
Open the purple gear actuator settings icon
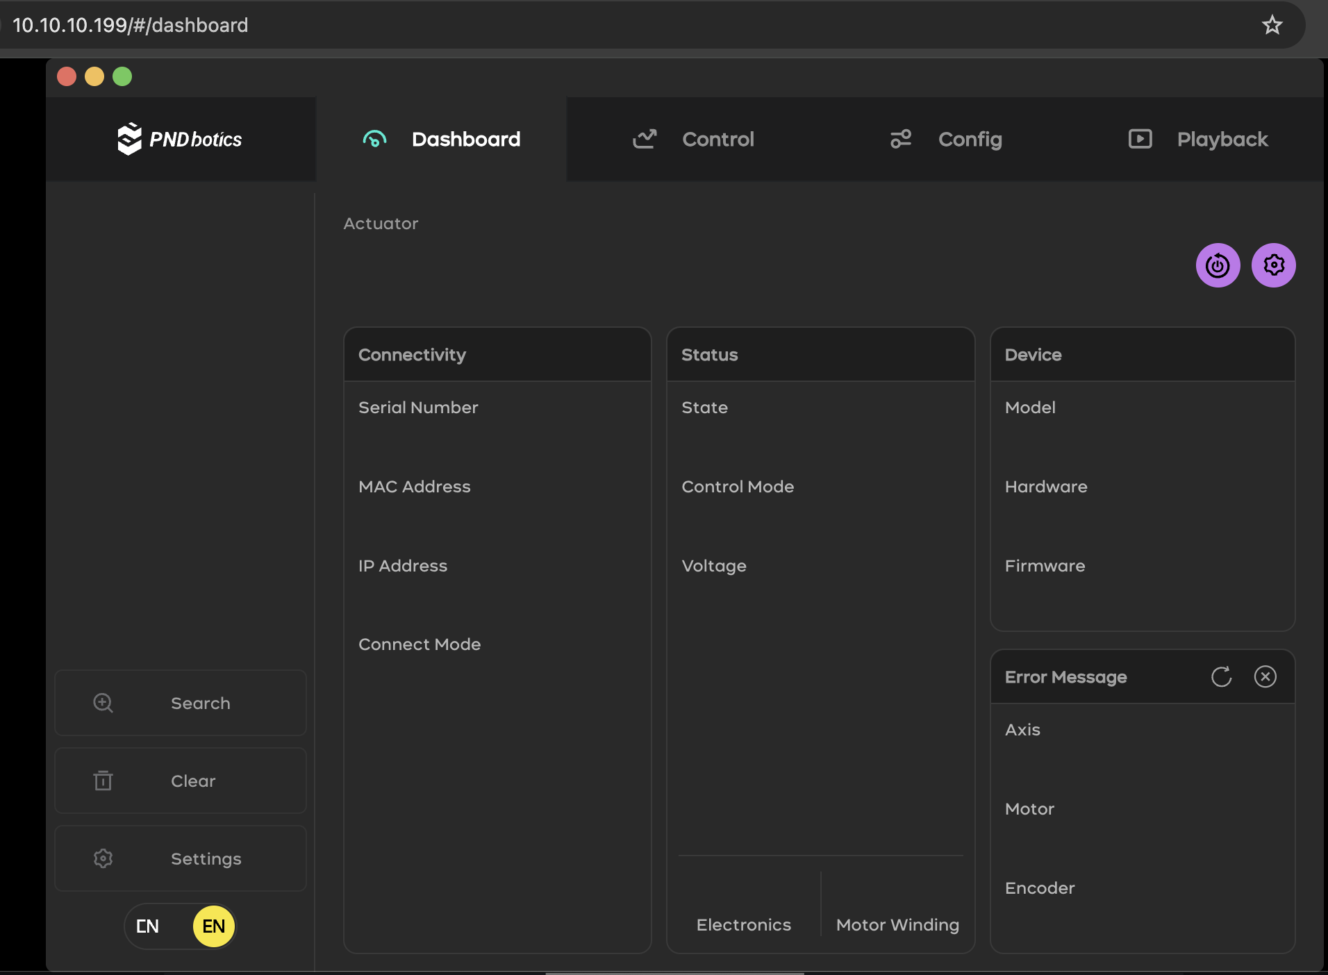point(1273,265)
